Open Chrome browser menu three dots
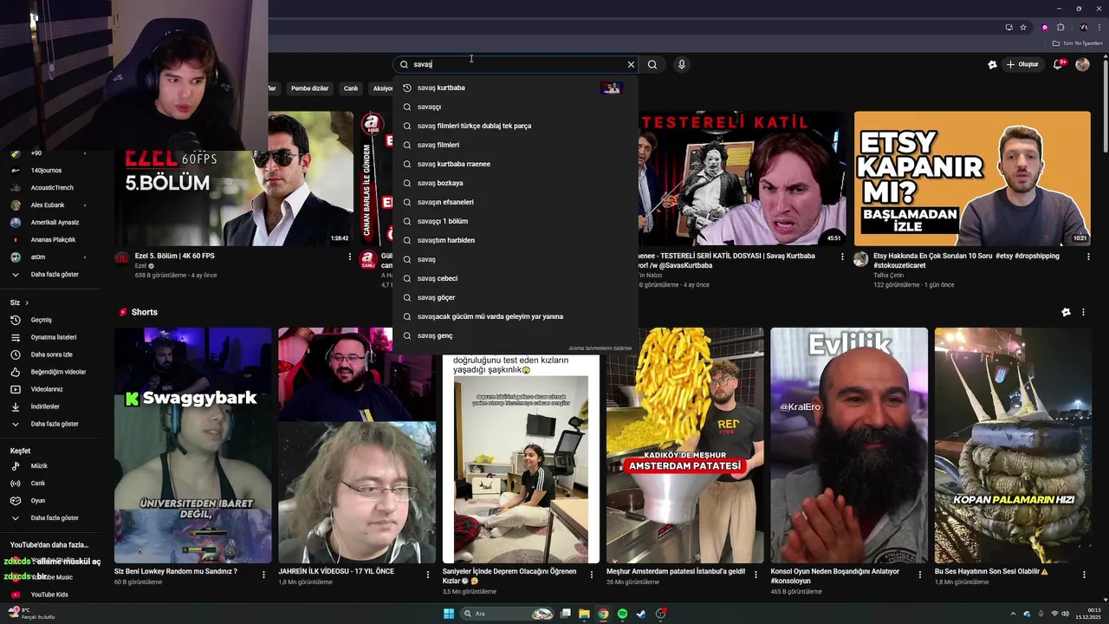1109x624 pixels. point(1099,28)
